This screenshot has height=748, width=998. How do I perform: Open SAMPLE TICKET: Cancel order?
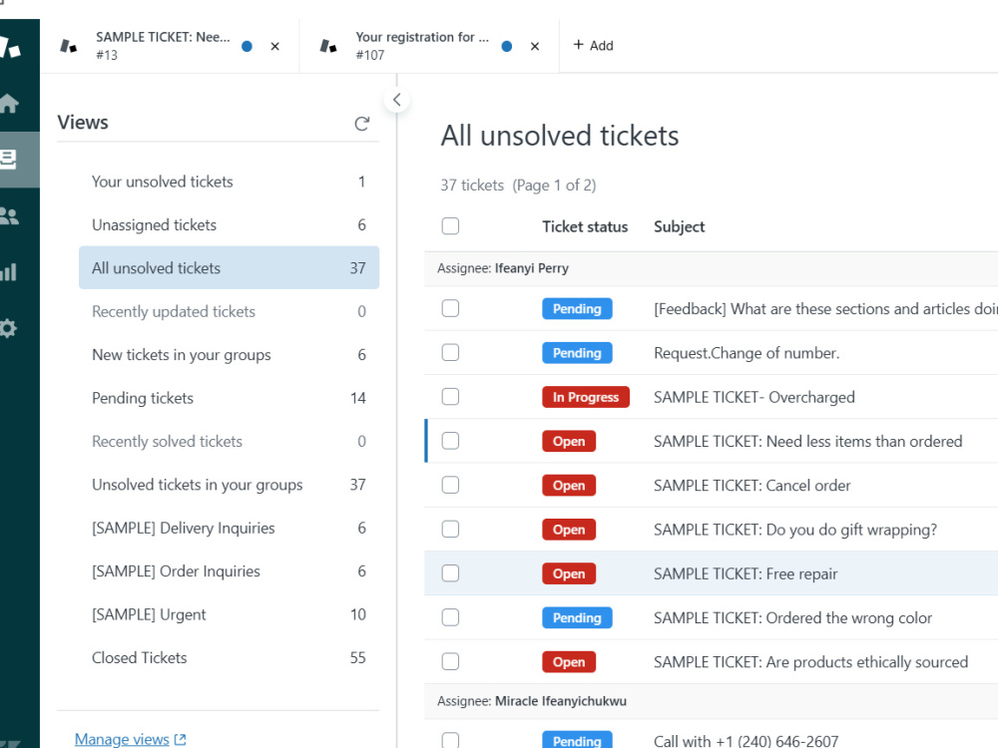click(x=751, y=486)
